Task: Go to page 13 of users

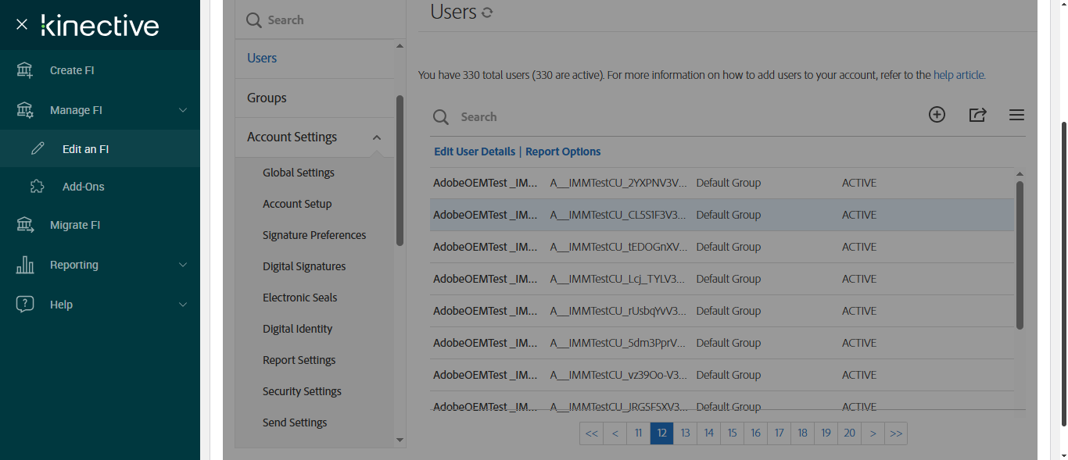Action: point(685,433)
